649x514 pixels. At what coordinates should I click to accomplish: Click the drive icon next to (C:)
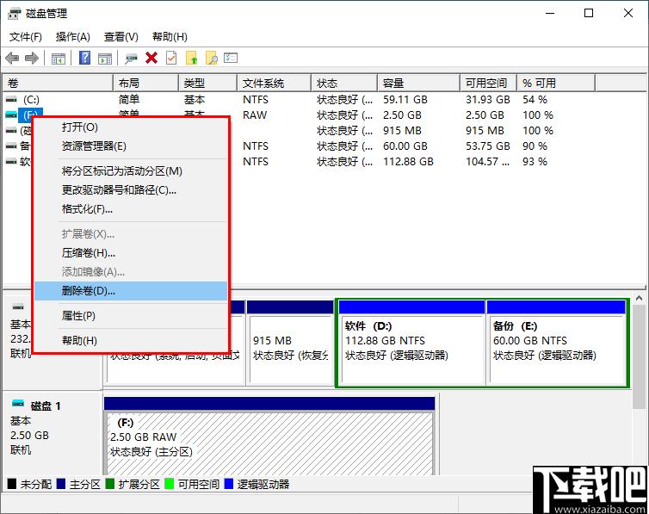(11, 100)
